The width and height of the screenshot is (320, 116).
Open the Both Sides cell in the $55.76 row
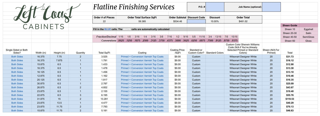[x=17, y=95]
